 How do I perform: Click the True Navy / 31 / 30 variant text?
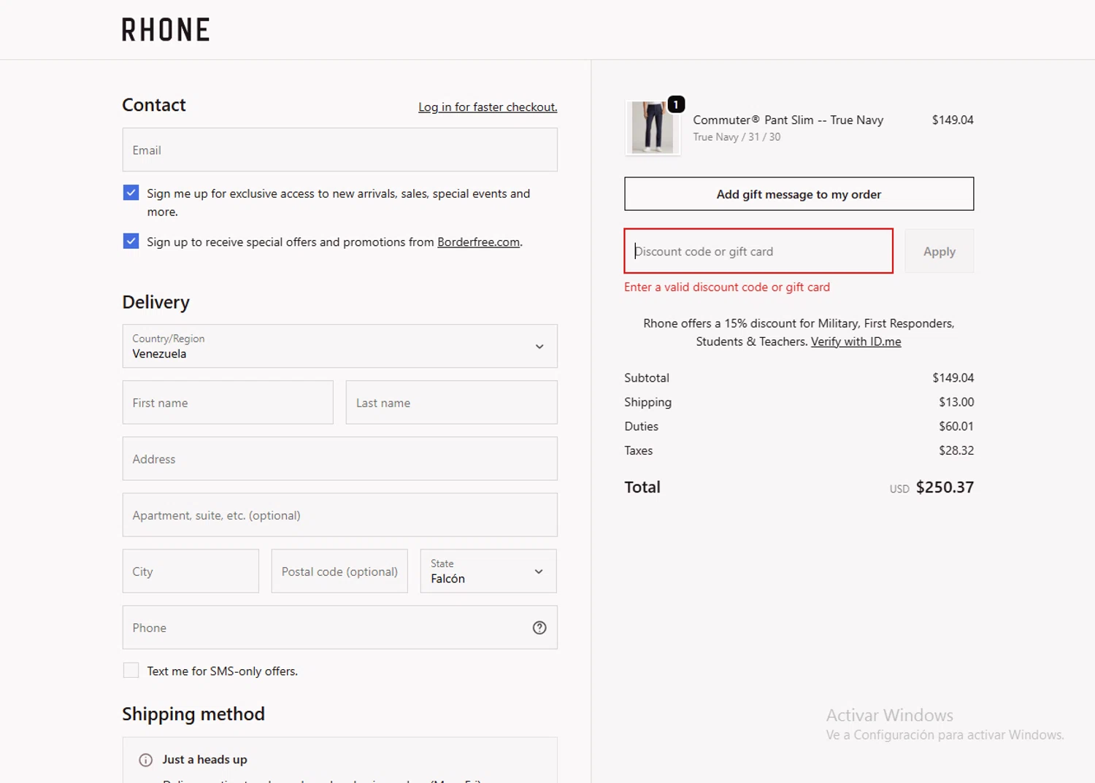(x=737, y=137)
